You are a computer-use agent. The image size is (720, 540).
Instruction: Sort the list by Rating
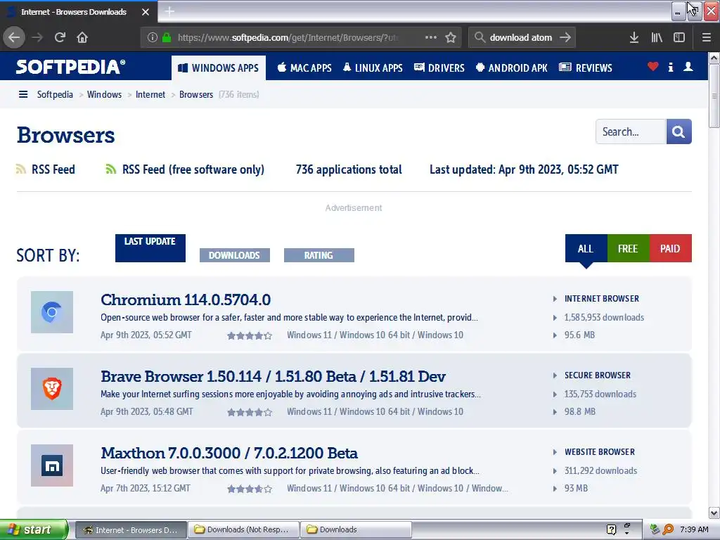(x=319, y=255)
